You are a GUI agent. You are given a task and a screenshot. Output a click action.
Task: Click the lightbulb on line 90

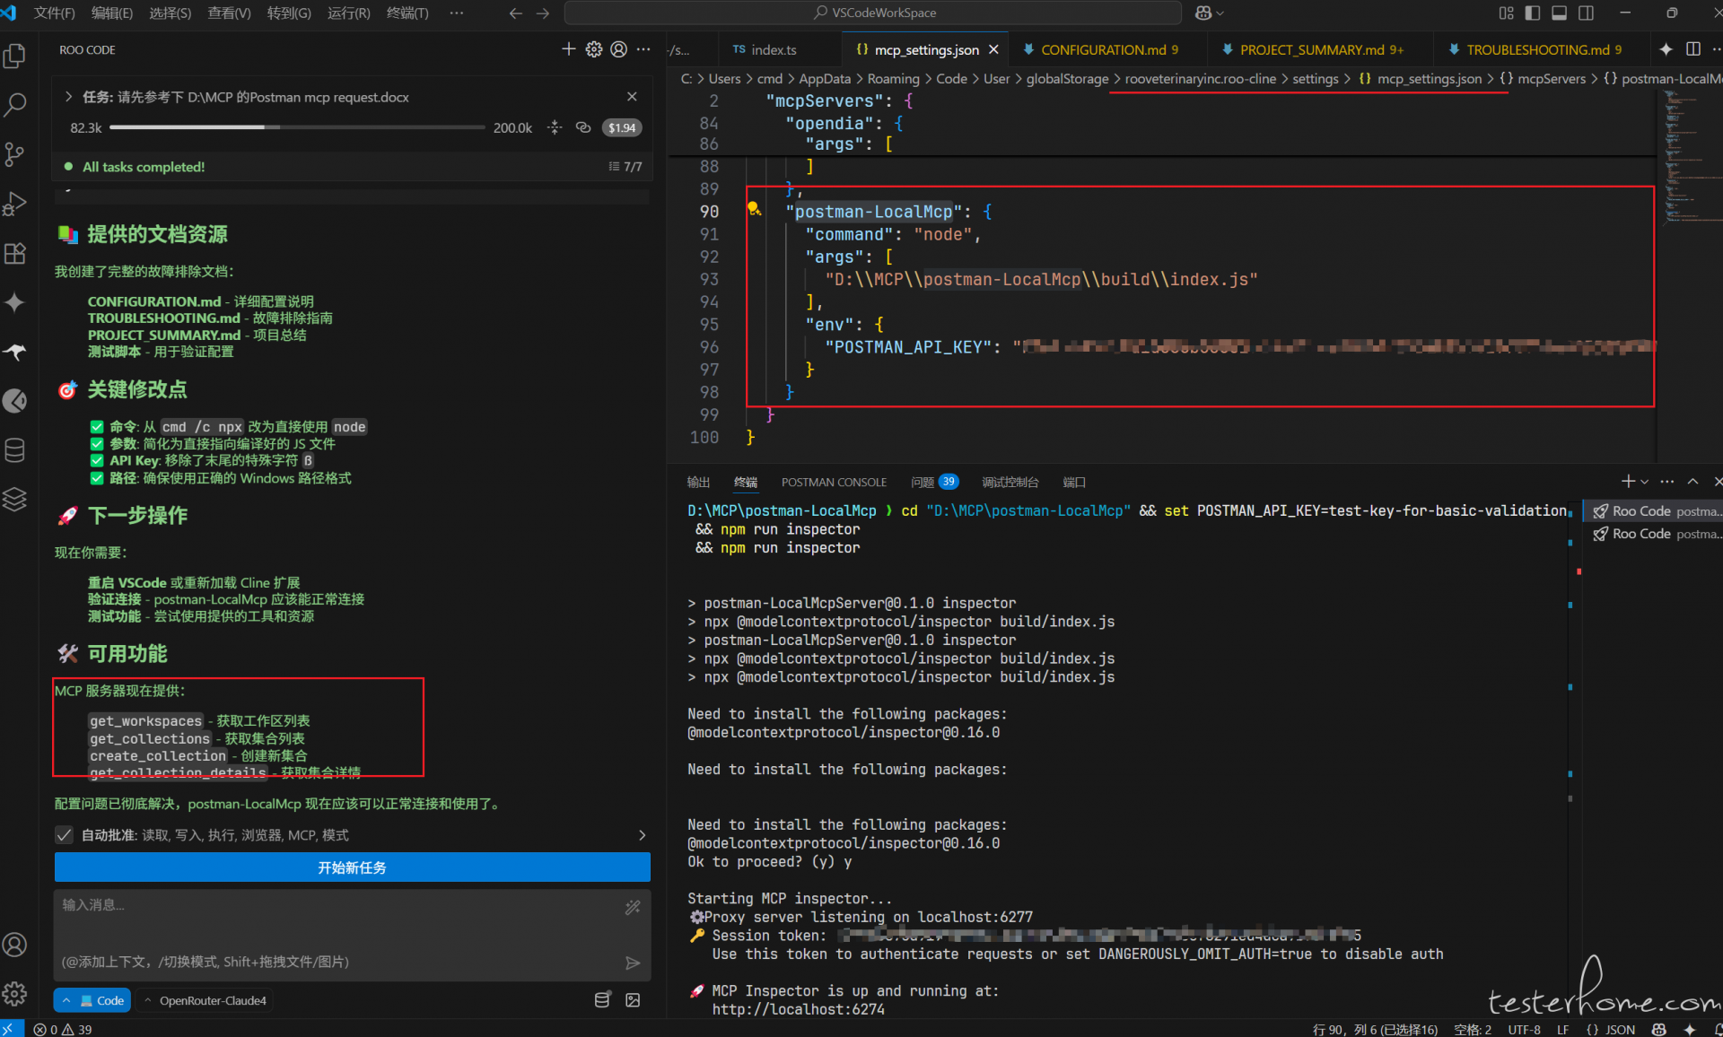pyautogui.click(x=754, y=209)
